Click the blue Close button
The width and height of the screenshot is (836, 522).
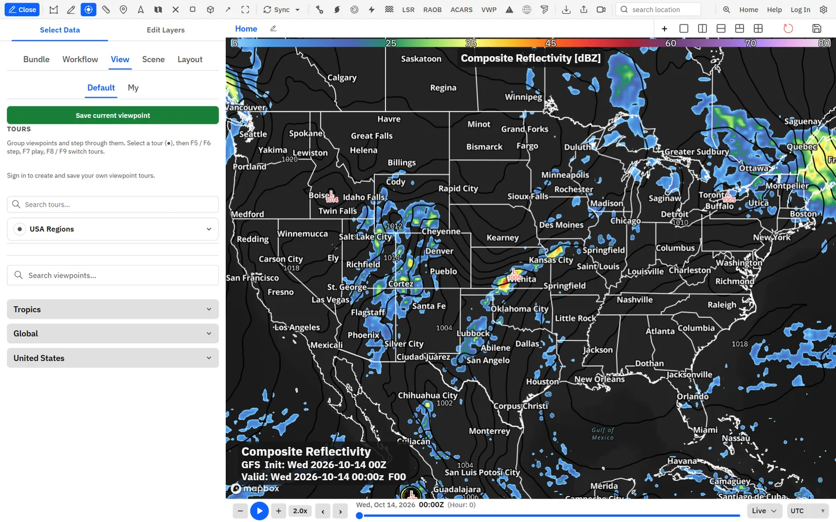pos(22,9)
